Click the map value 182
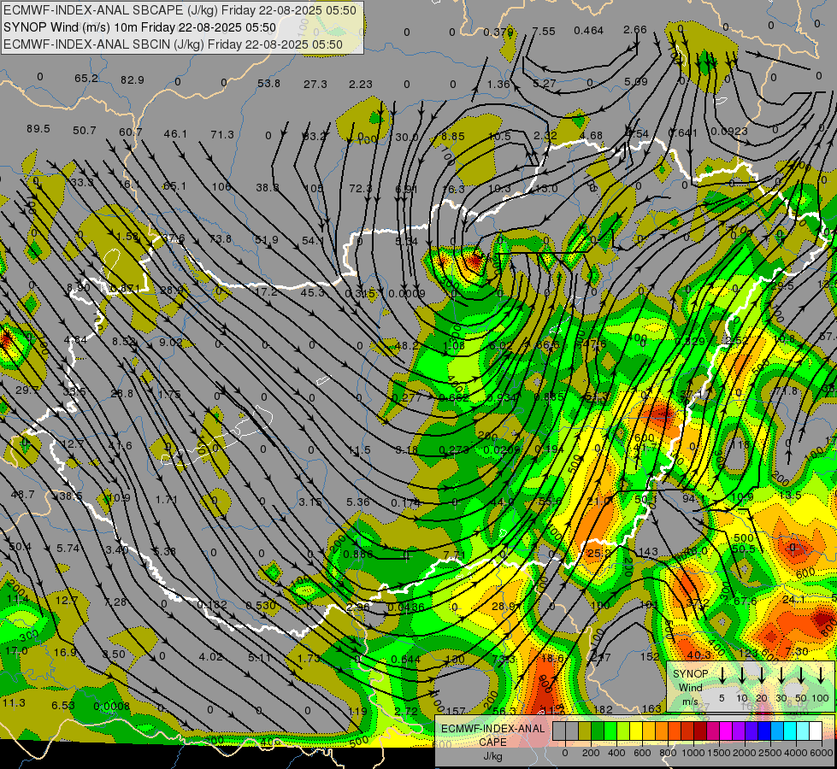Viewport: 837px width, 769px height. pyautogui.click(x=604, y=708)
